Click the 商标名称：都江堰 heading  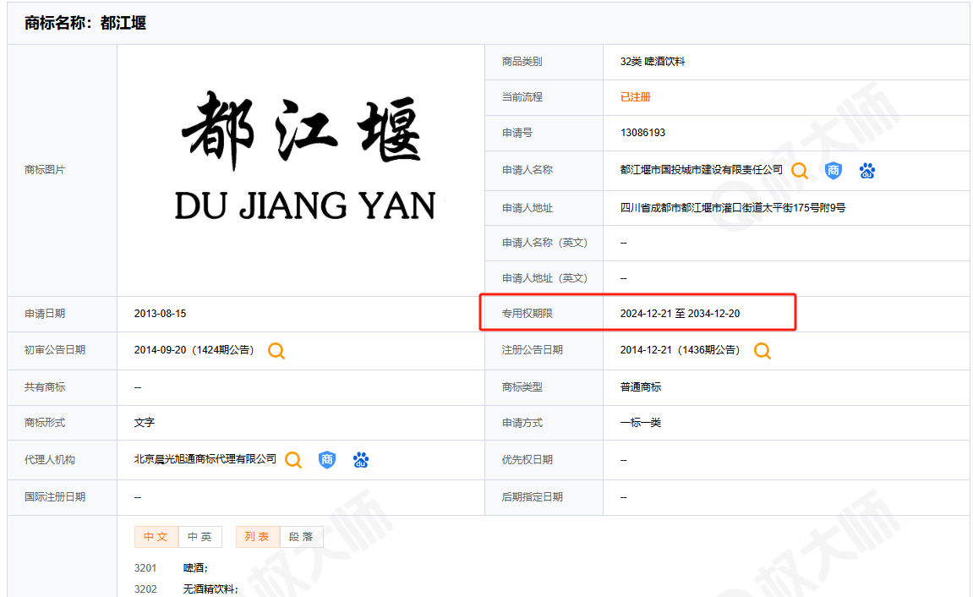pyautogui.click(x=85, y=23)
